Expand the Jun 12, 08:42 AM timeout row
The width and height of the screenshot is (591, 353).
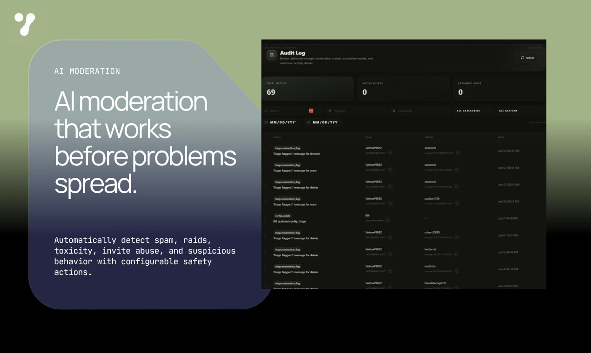265,150
